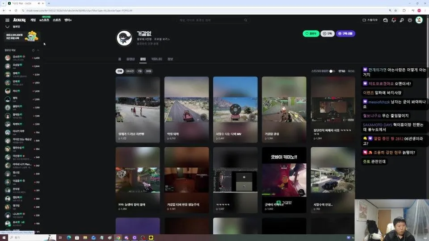Click the messiofchzzk username in chat
Screen dimensions: 429x241
379,102
